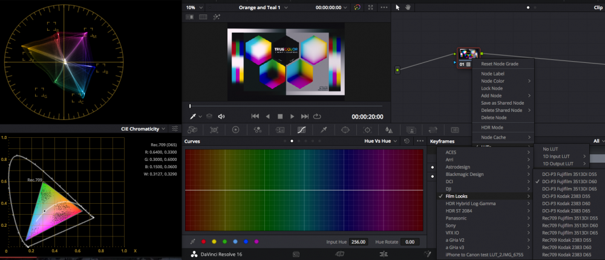Viewport: 605px width, 260px height.
Task: Open the Tracker palette icon
Action: (x=367, y=129)
